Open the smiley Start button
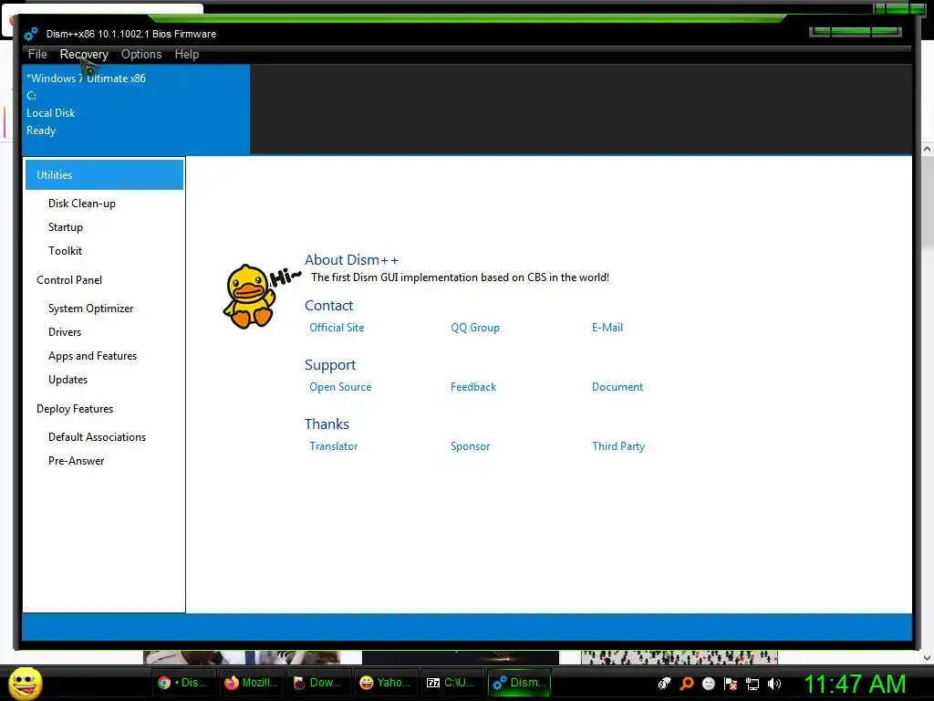The image size is (934, 701). coord(25,684)
